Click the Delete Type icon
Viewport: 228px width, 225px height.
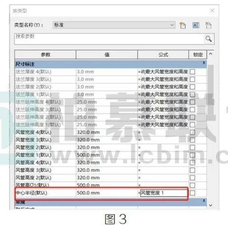click(x=209, y=25)
